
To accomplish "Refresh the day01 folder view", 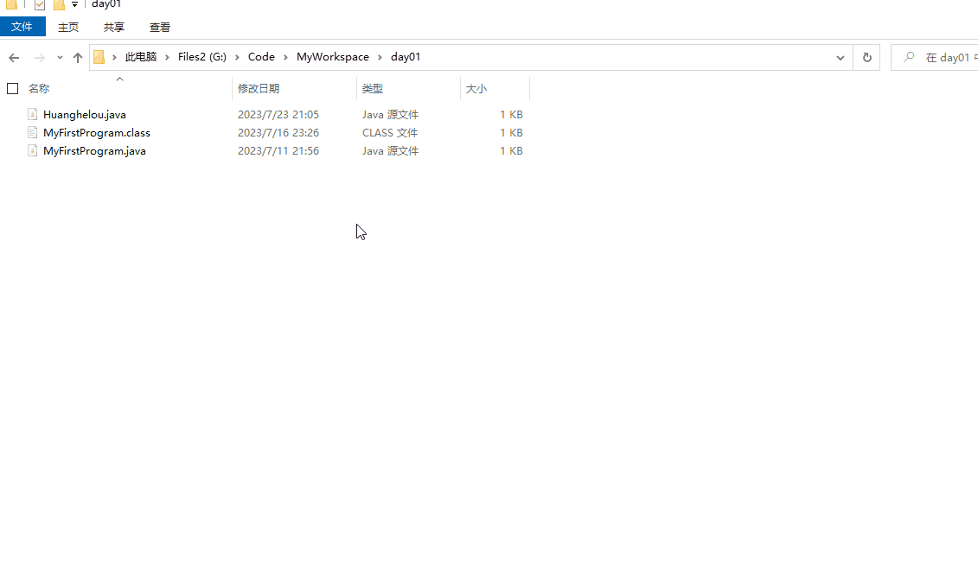I will (866, 58).
